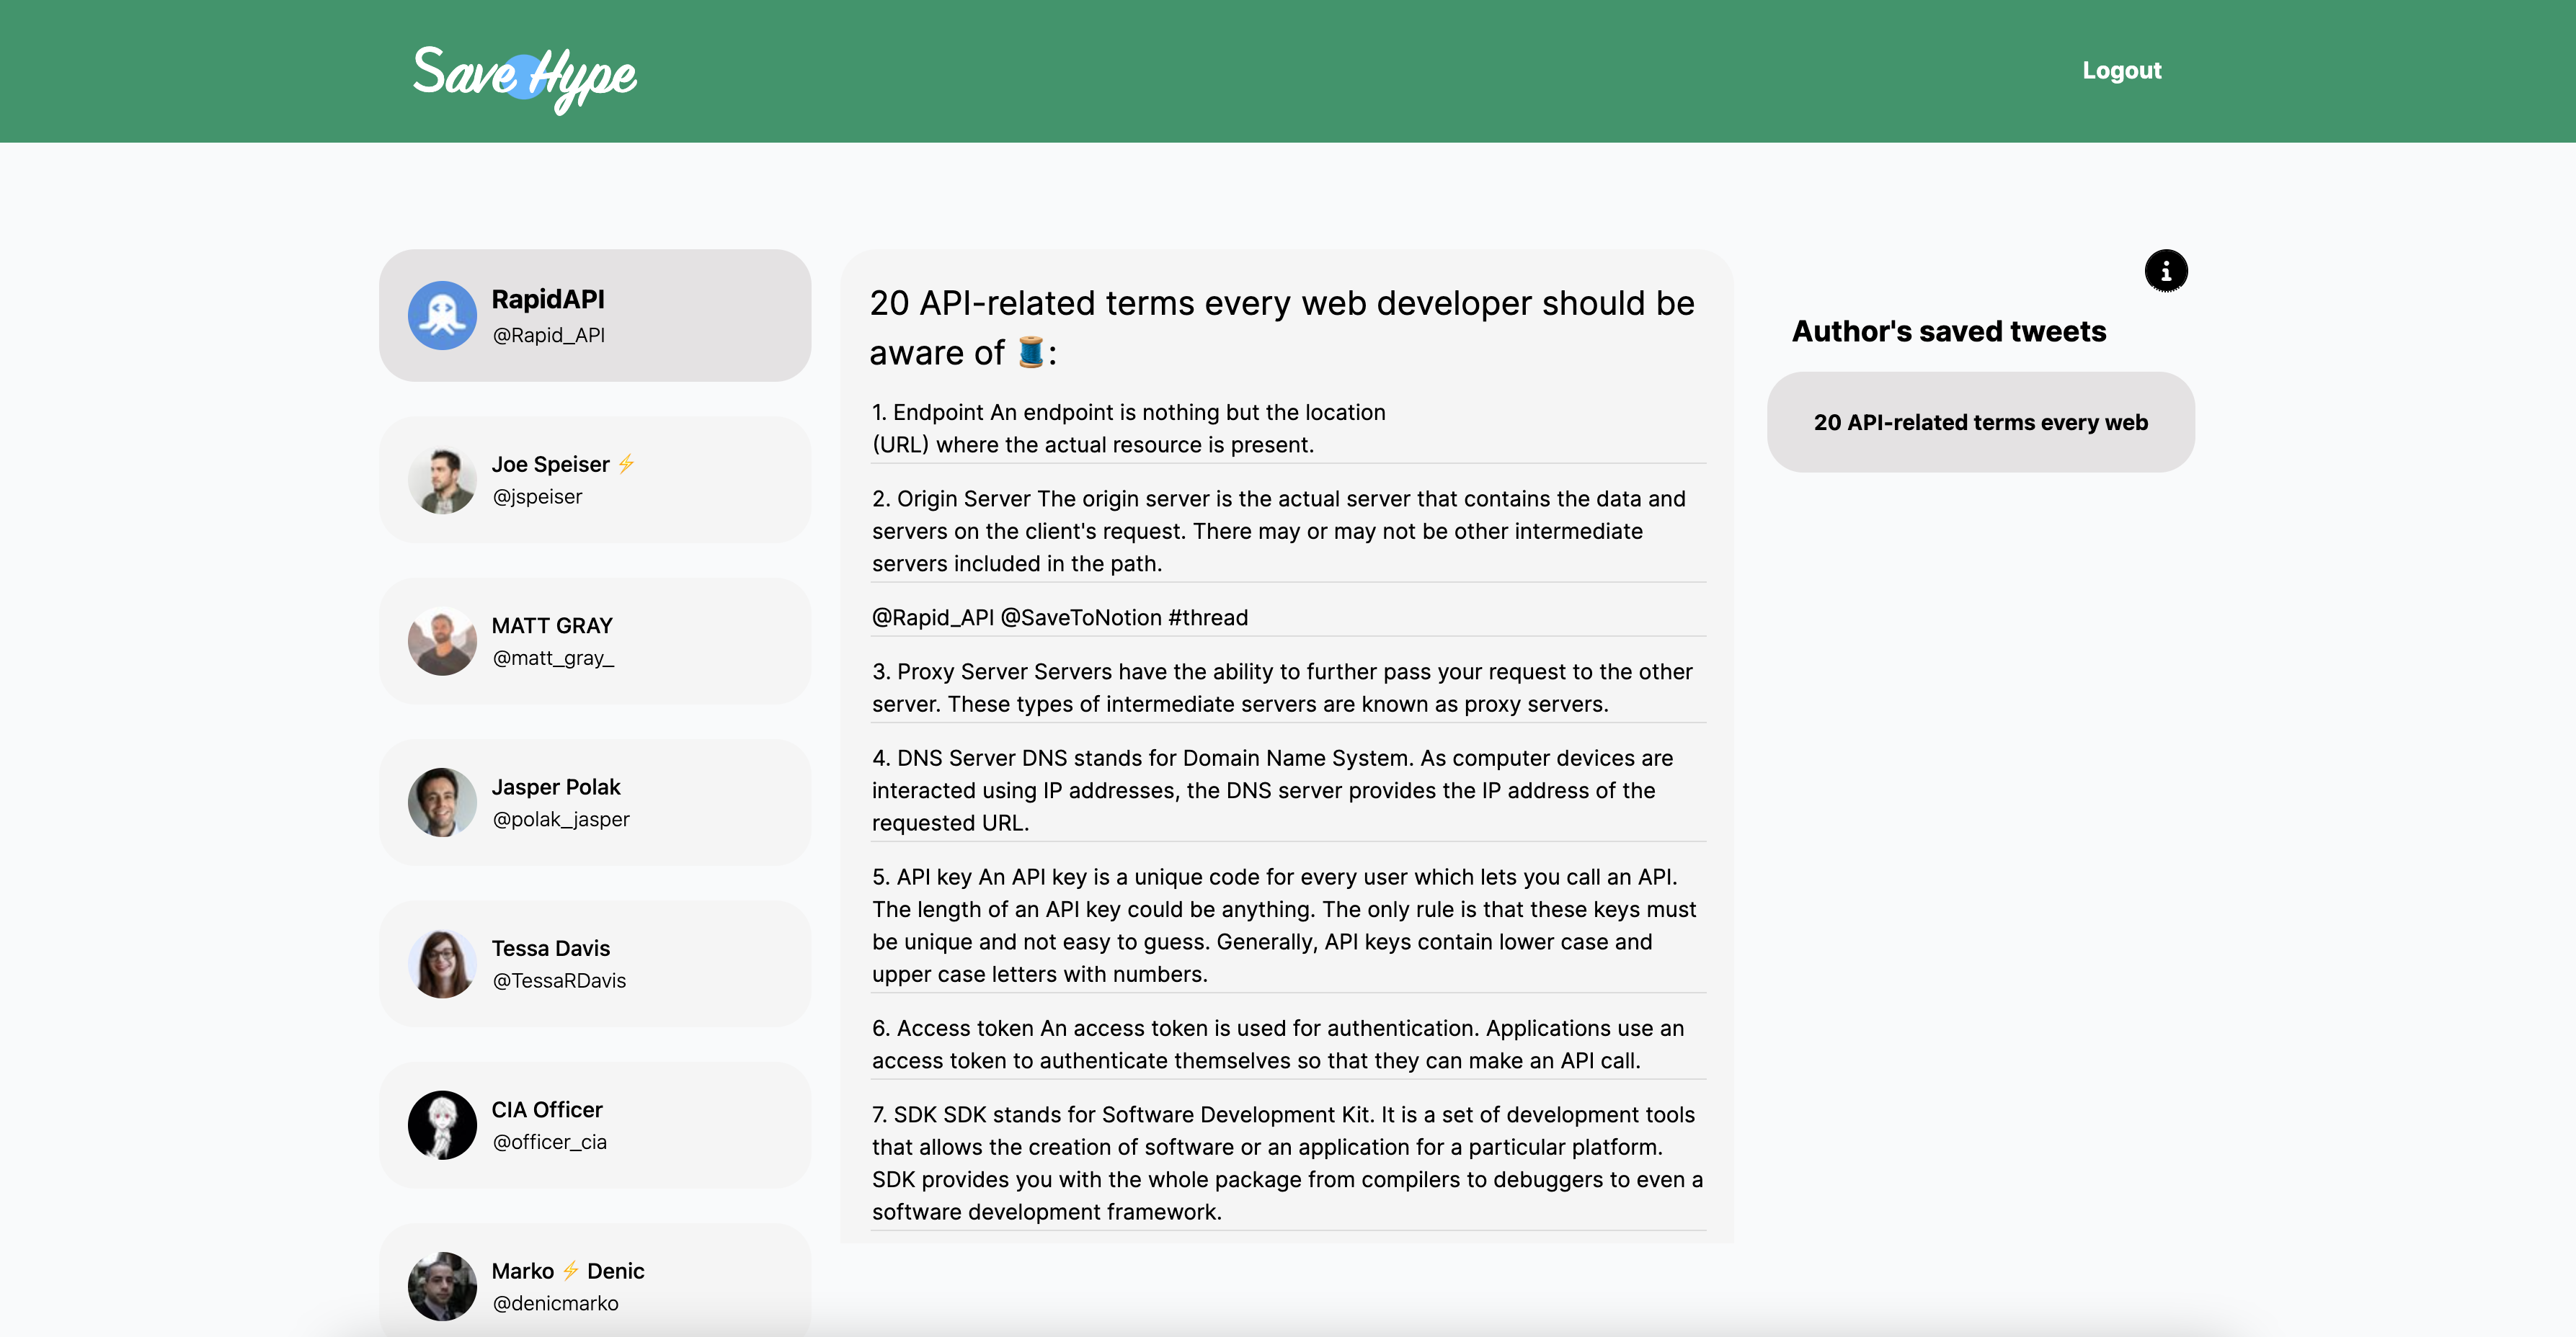Click Jasper Polak's avatar
This screenshot has height=1337, width=2576.
click(x=442, y=802)
